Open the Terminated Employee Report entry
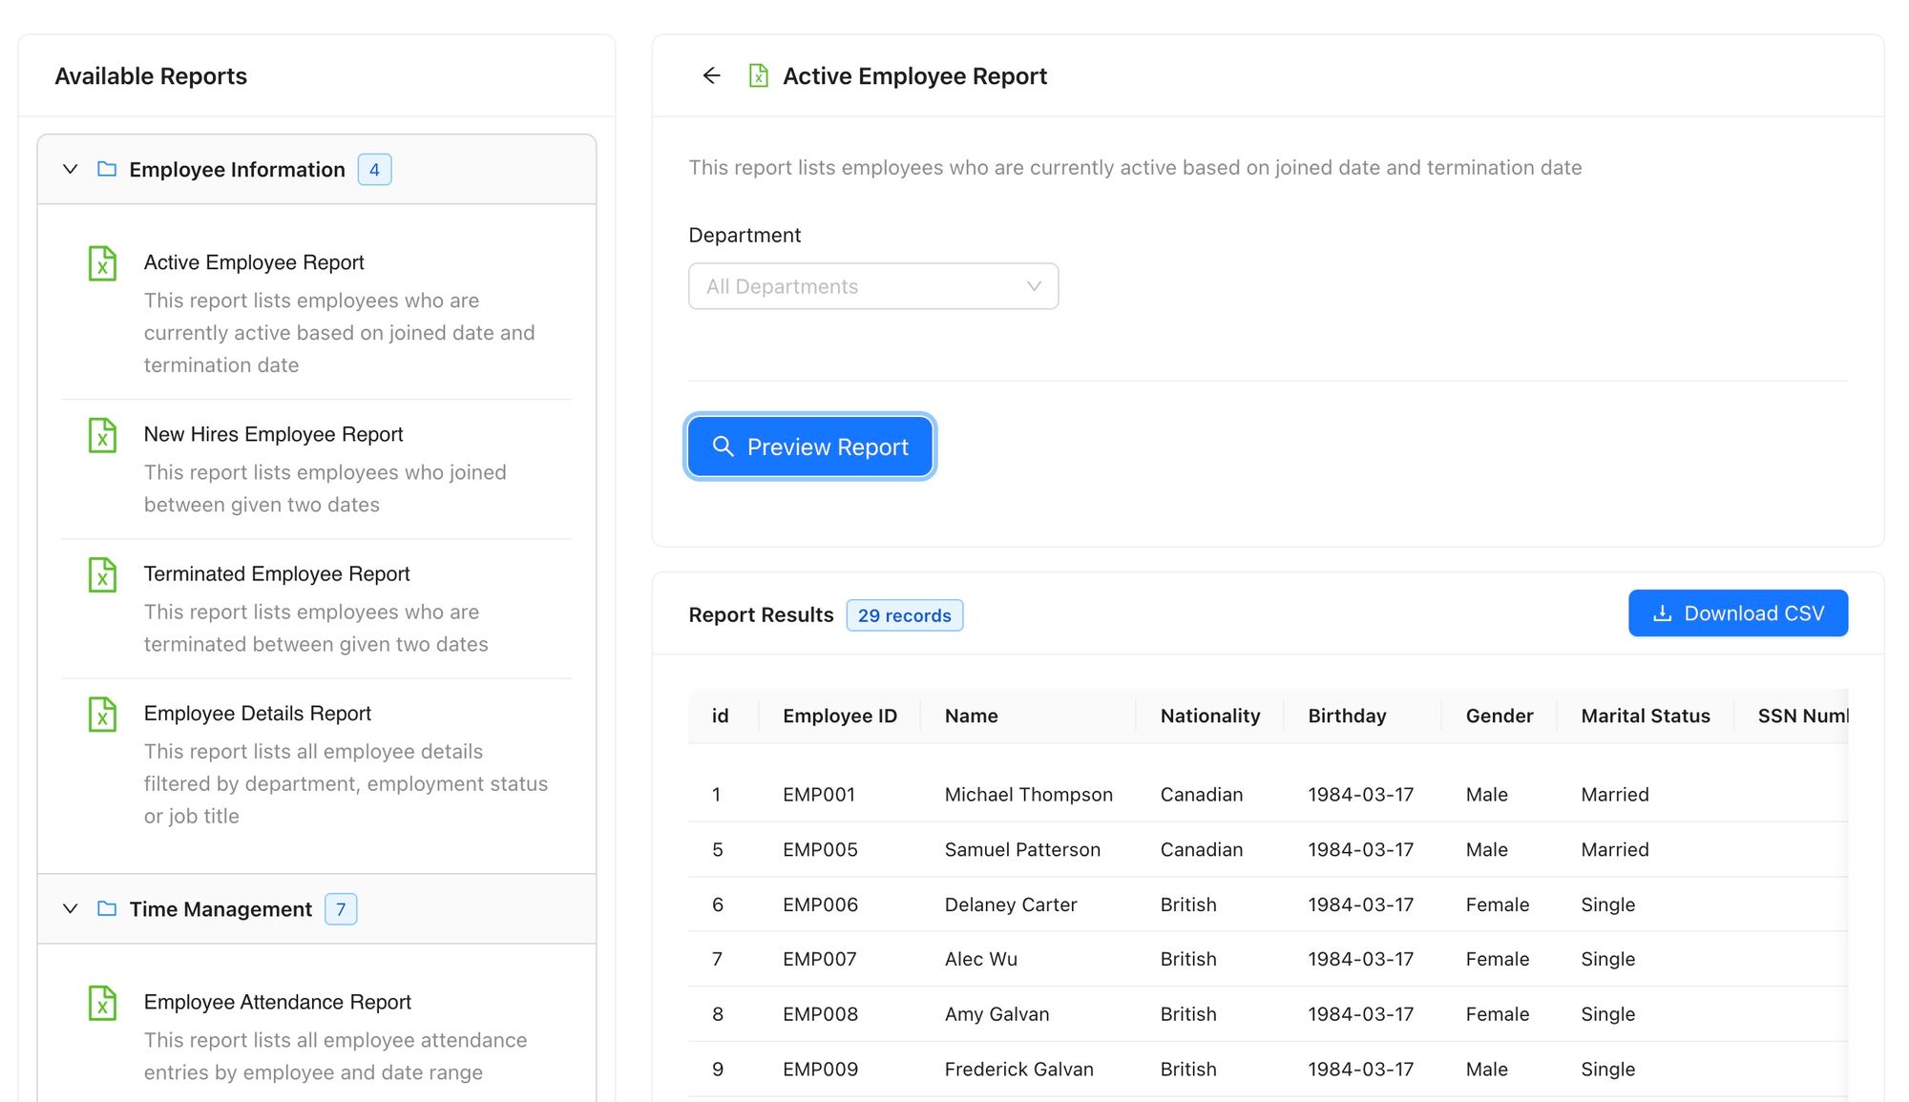This screenshot has width=1909, height=1102. point(277,573)
